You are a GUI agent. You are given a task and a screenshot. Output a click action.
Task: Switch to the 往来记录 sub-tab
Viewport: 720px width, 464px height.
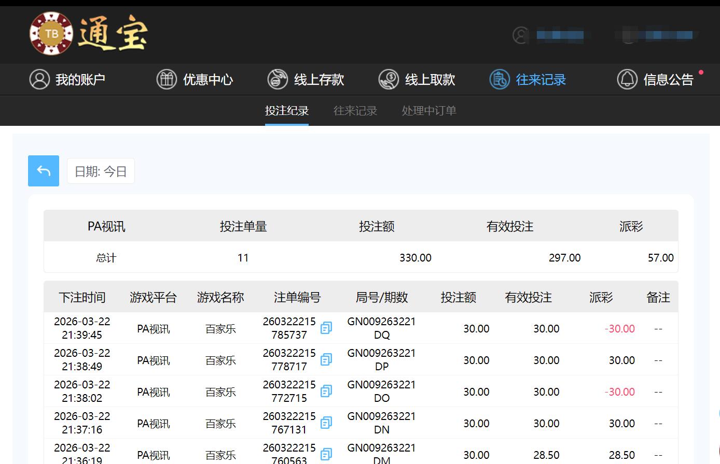pyautogui.click(x=355, y=110)
